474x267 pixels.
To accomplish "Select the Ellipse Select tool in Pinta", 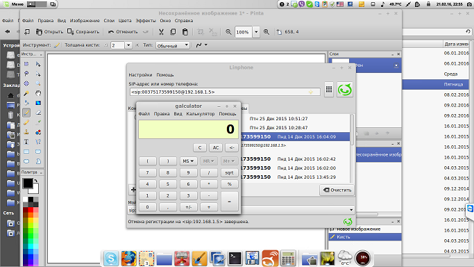I will pos(26,83).
